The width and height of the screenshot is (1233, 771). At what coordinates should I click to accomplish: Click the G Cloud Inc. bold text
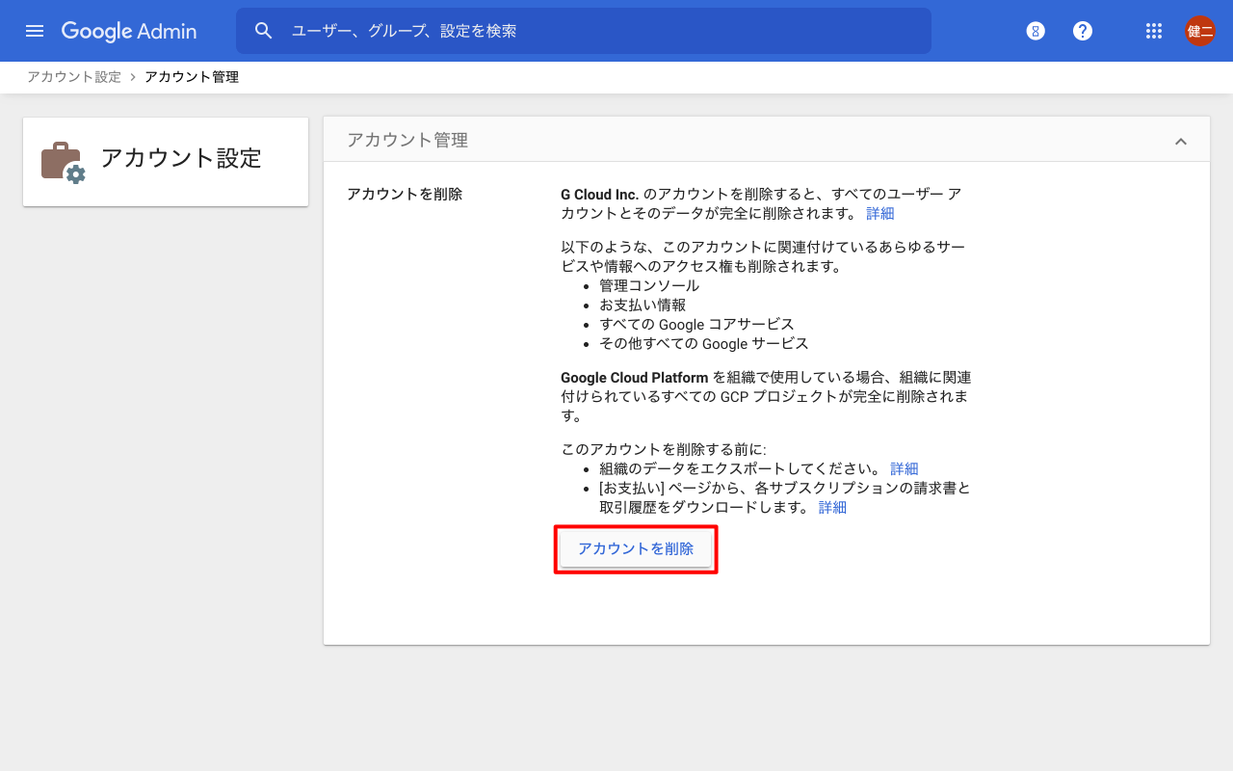tap(600, 194)
